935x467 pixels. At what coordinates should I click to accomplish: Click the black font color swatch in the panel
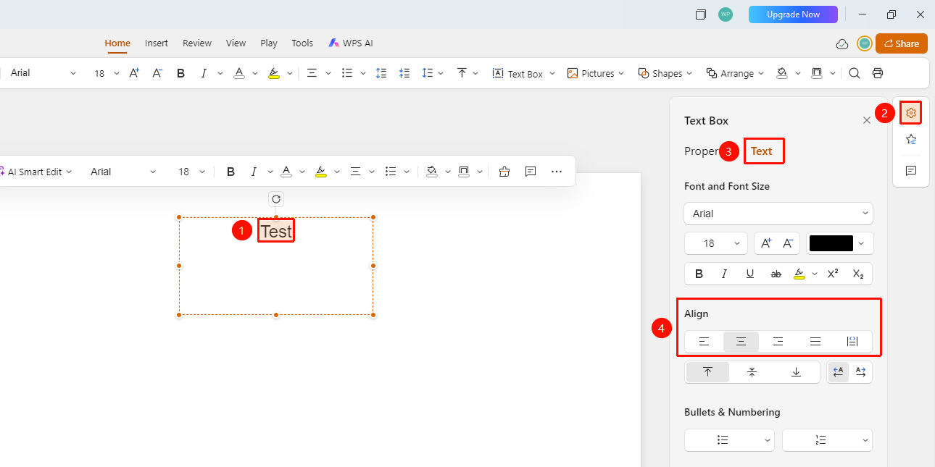coord(831,243)
